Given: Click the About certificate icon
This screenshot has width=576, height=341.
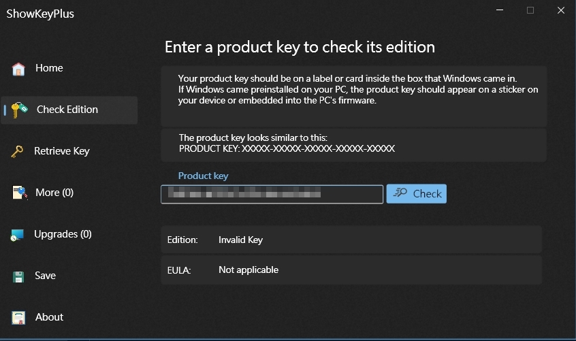Looking at the screenshot, I should click(x=18, y=318).
